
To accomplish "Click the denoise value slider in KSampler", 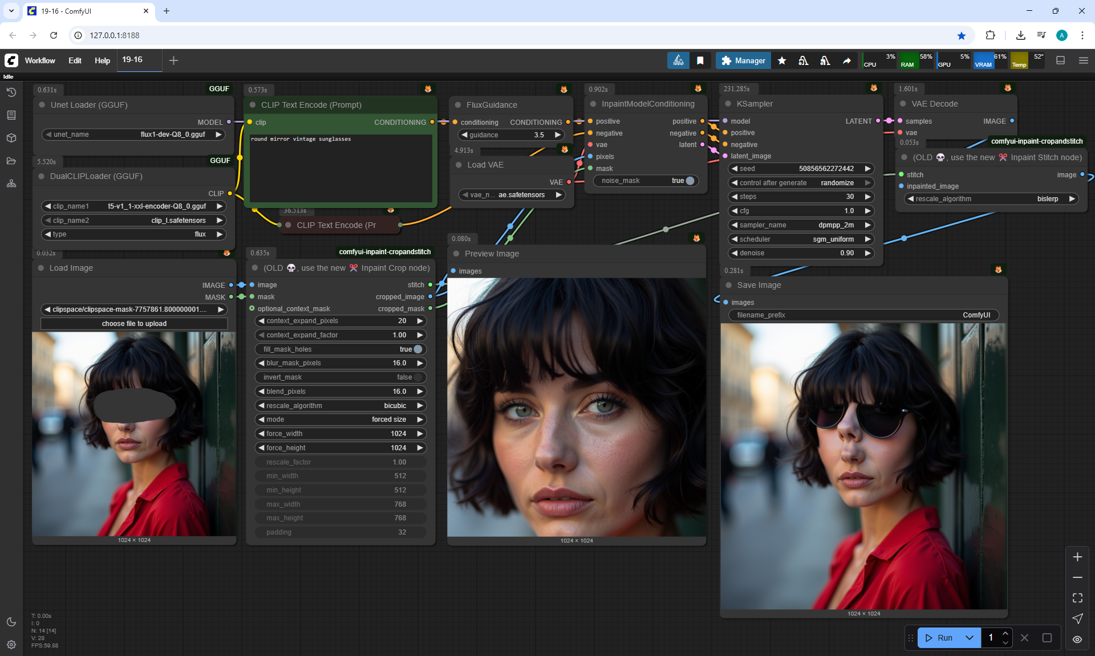I will point(801,253).
